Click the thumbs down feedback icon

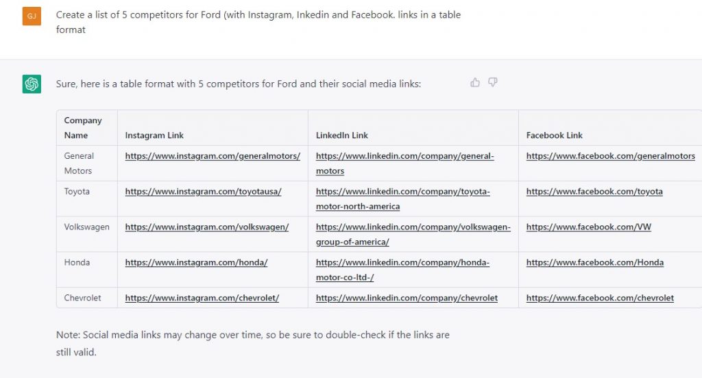click(x=492, y=82)
